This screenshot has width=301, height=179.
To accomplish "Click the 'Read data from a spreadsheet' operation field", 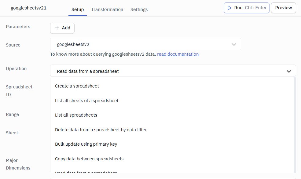I will 138,71.
